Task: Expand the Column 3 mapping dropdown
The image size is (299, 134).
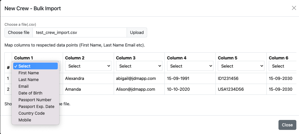Action: 139,66
